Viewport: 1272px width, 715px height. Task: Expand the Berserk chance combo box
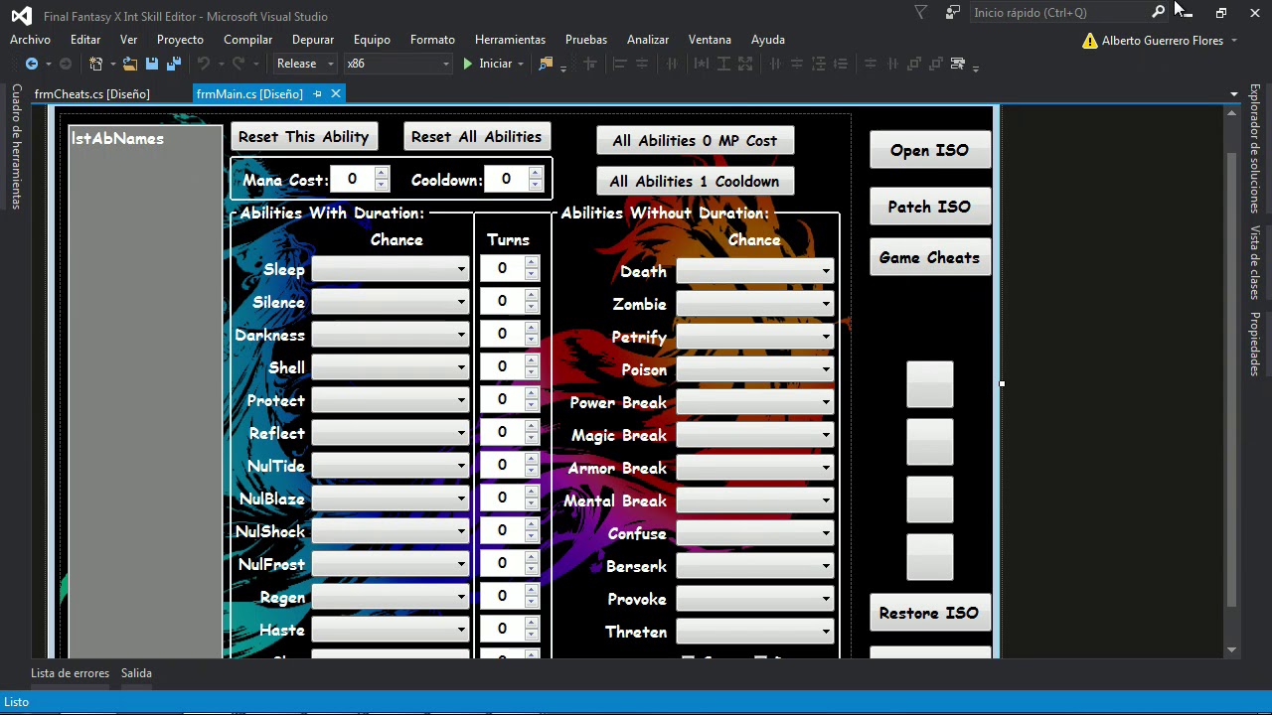(x=825, y=566)
